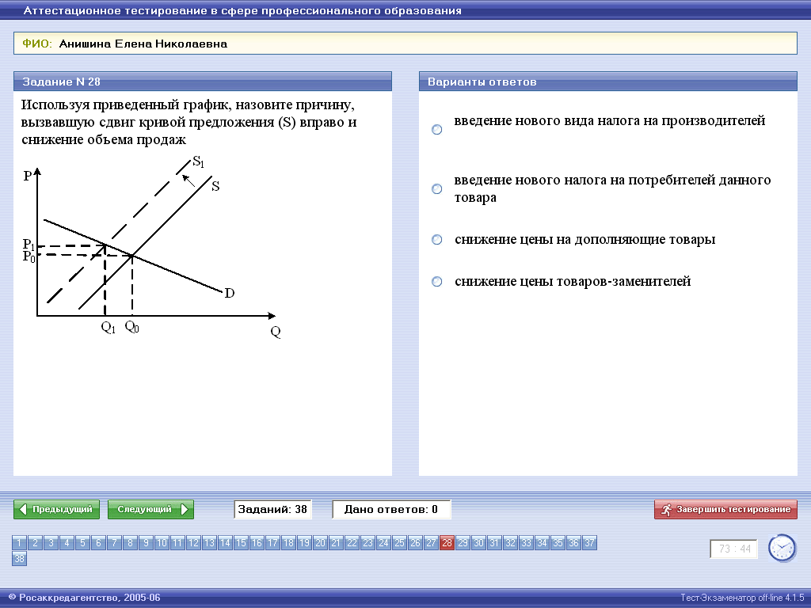This screenshot has height=608, width=811.
Task: Click the Росаккредагентство, 2005-06 footer text
Action: (x=84, y=598)
